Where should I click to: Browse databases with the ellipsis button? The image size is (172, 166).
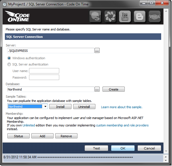click(x=97, y=89)
